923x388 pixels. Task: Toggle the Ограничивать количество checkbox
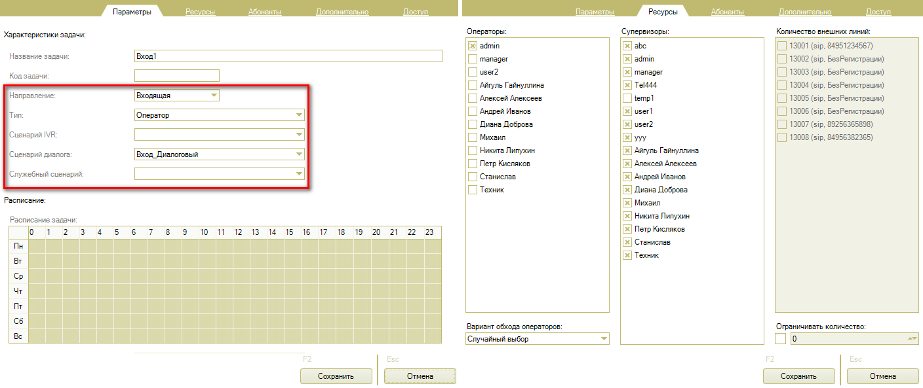[x=781, y=339]
